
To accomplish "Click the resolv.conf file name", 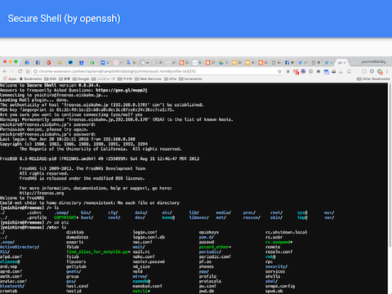I will [278, 252].
